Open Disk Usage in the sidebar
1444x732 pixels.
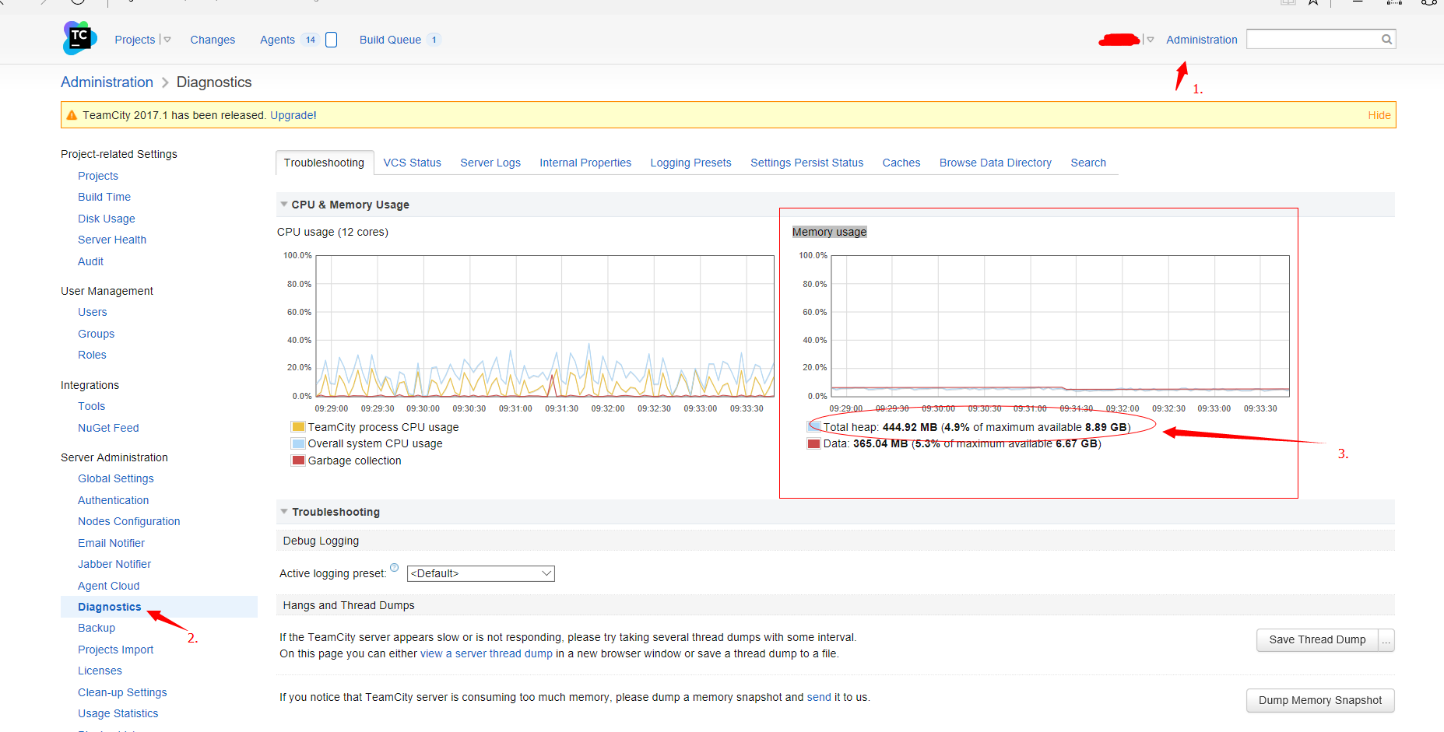tap(107, 219)
